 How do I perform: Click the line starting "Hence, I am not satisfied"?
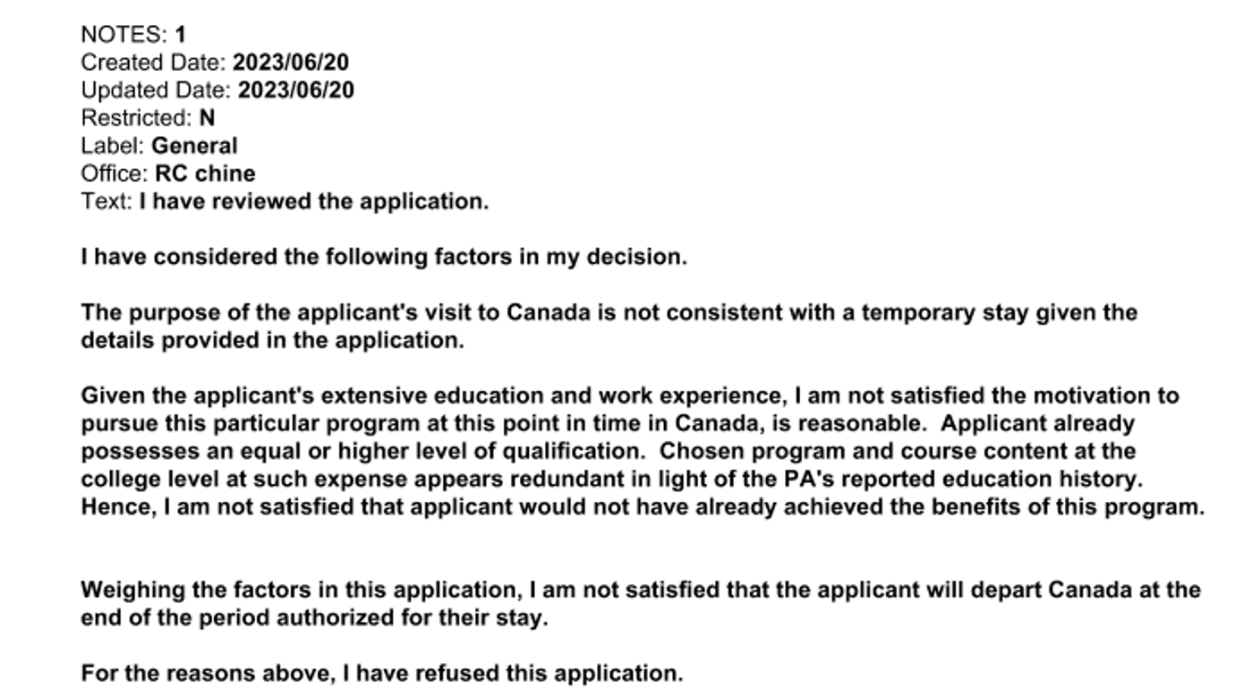(x=642, y=506)
